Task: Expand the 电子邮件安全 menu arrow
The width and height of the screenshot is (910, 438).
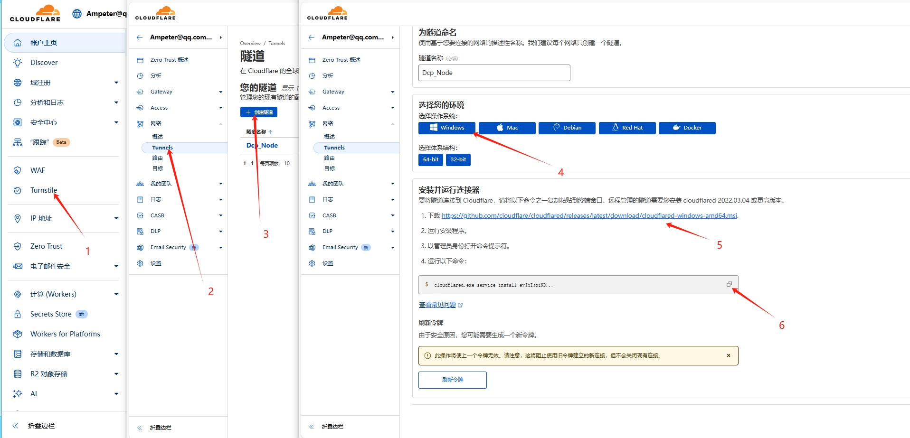Action: (116, 266)
